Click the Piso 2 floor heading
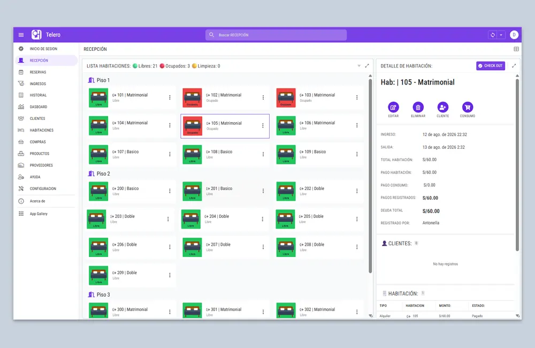The height and width of the screenshot is (348, 535). pos(99,174)
